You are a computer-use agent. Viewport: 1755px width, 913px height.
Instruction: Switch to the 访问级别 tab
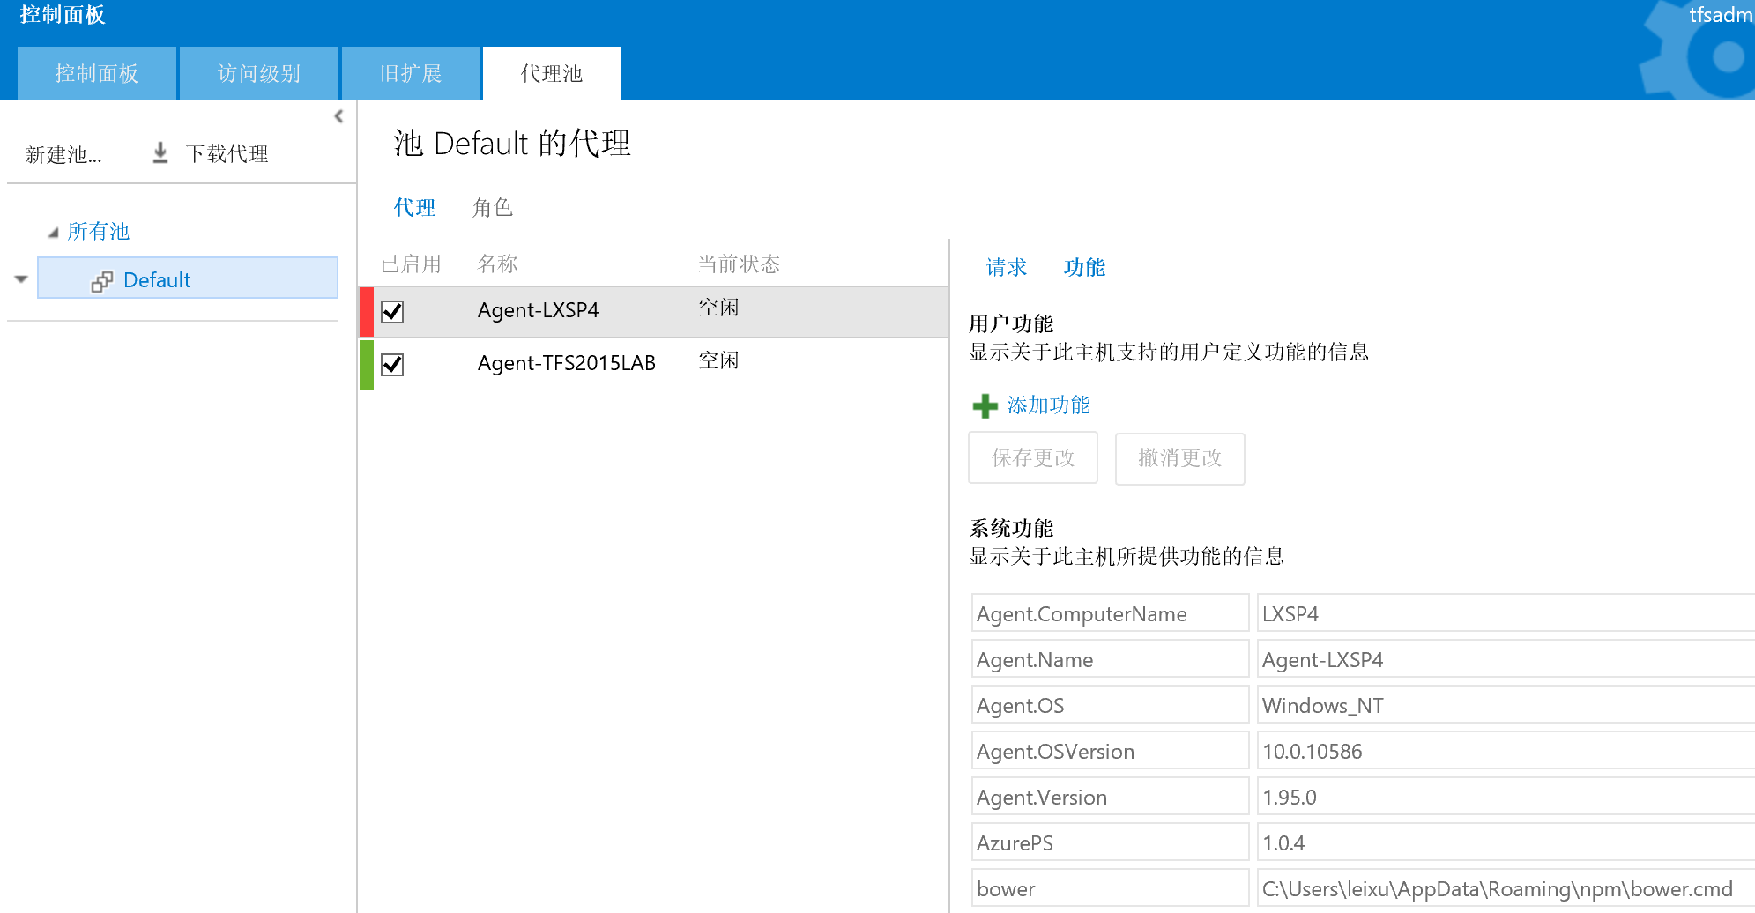tap(259, 73)
